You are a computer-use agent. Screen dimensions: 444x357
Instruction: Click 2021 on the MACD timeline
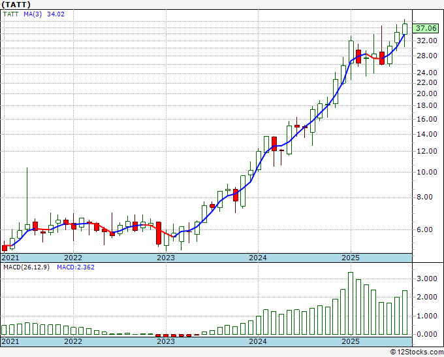pyautogui.click(x=10, y=341)
